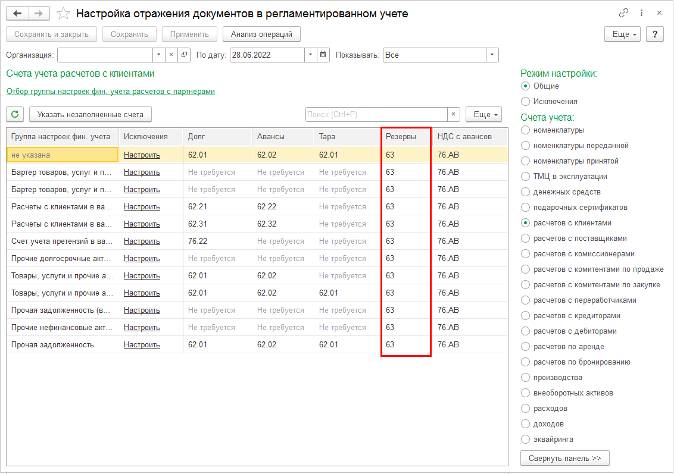Add form to favorites with star icon
This screenshot has height=474, width=674.
pos(63,13)
